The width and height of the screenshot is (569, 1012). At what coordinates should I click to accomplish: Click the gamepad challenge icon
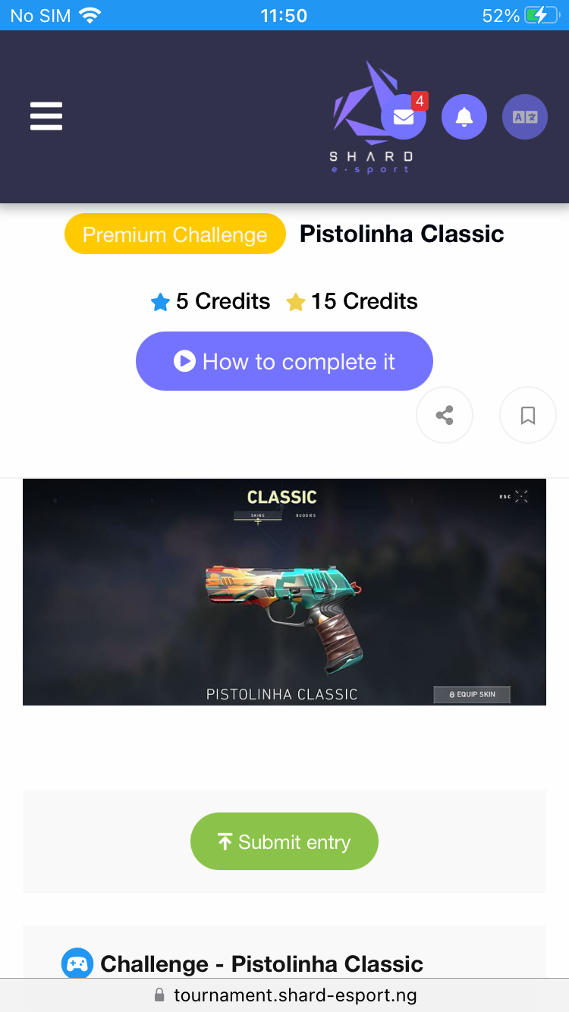click(x=77, y=964)
